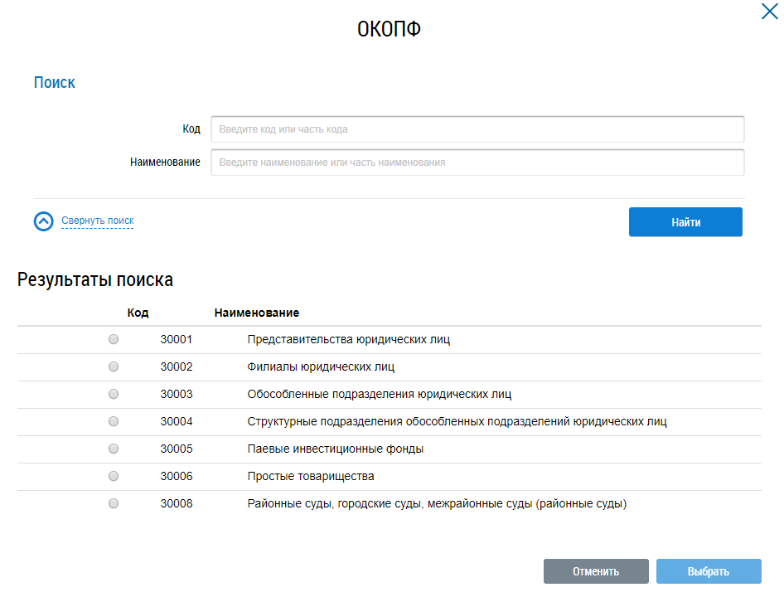Focus the Наименование search field
Image resolution: width=784 pixels, height=597 pixels.
[x=477, y=163]
